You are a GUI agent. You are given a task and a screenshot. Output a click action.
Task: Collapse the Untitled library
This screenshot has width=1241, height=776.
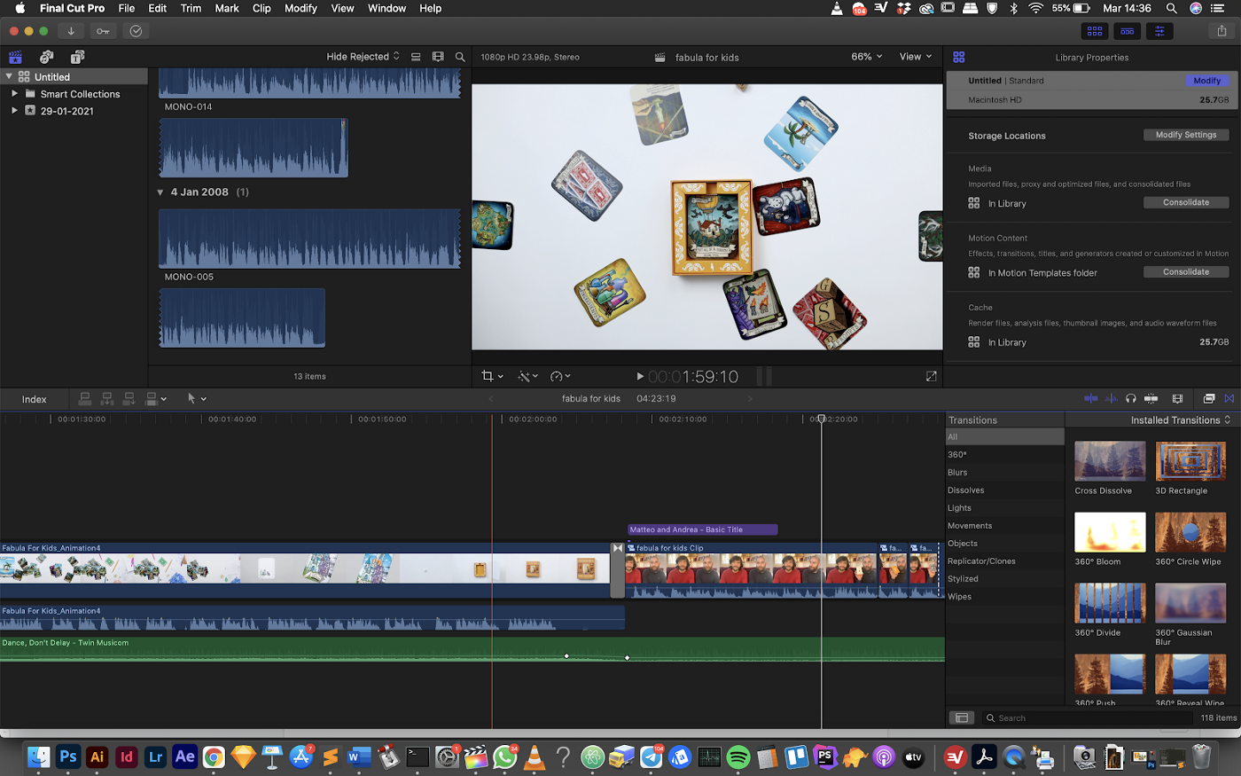pos(9,77)
